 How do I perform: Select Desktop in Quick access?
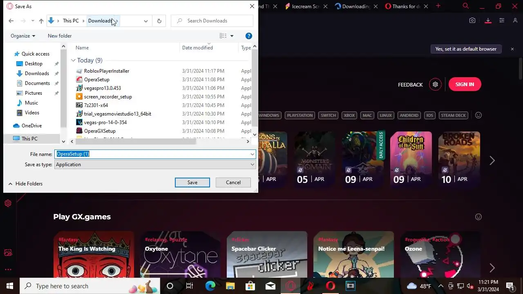pos(34,64)
